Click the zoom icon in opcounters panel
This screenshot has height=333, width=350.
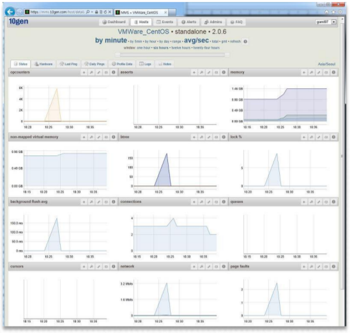(x=91, y=72)
